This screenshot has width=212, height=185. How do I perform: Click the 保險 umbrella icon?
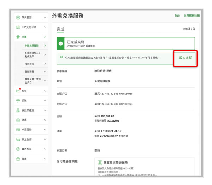(x=18, y=100)
